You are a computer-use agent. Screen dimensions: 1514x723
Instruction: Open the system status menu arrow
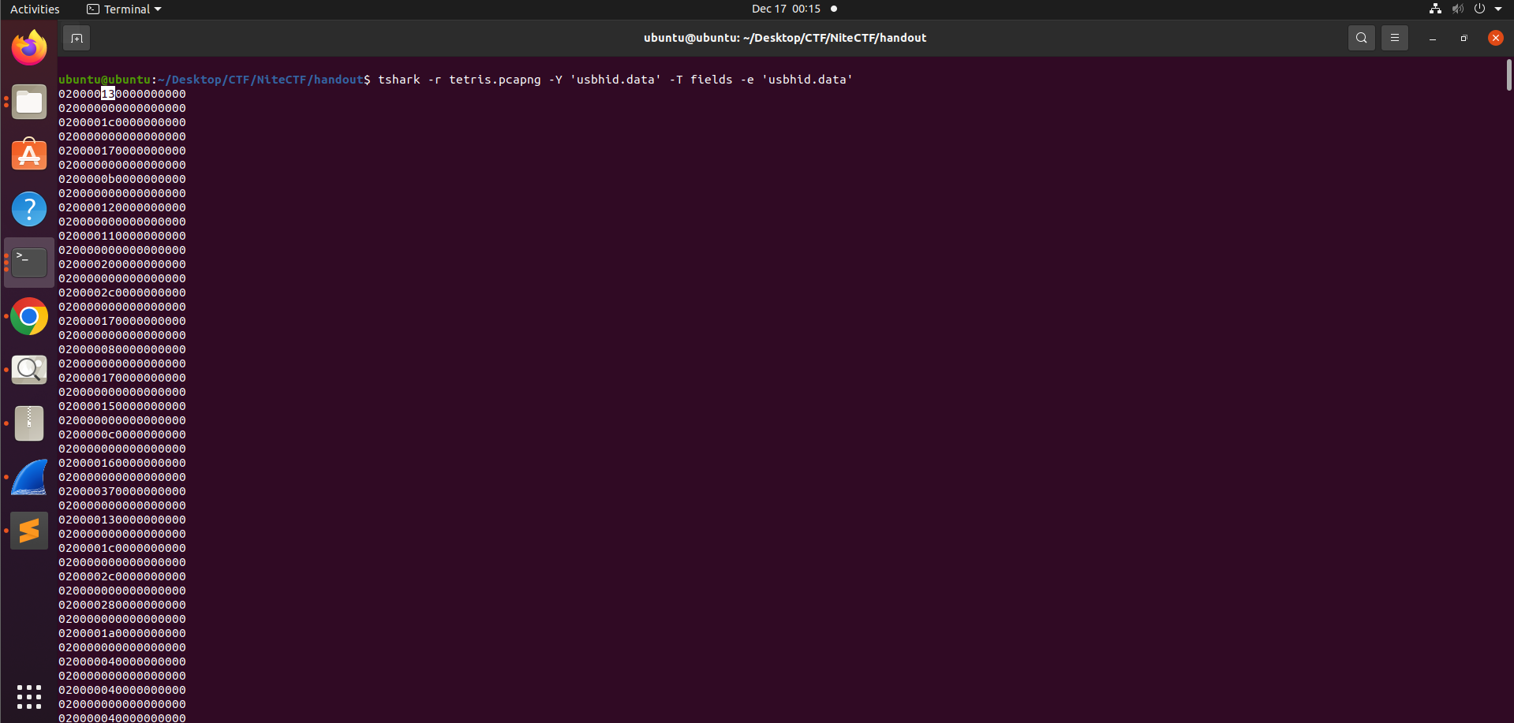[x=1498, y=9]
